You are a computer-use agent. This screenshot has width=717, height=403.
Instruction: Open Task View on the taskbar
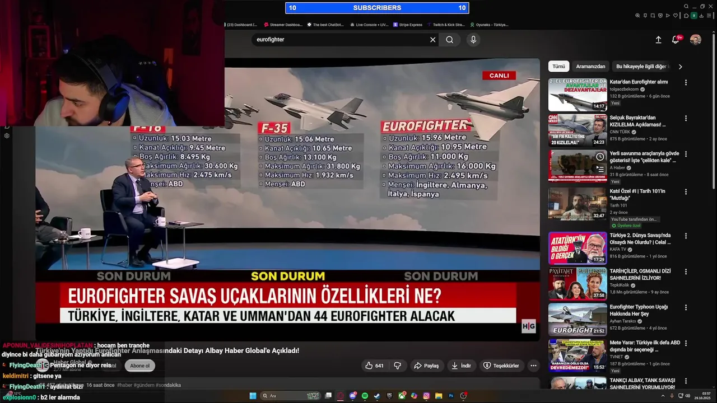coord(328,396)
